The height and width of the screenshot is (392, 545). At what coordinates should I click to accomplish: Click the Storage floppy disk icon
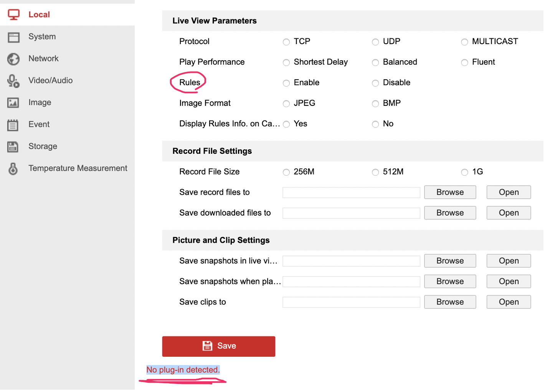pyautogui.click(x=13, y=147)
